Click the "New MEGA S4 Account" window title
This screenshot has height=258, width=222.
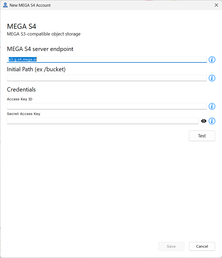tap(30, 5)
